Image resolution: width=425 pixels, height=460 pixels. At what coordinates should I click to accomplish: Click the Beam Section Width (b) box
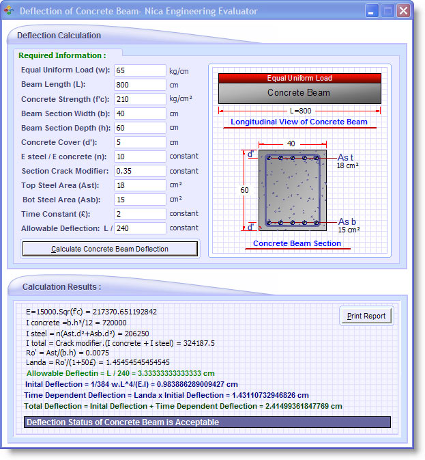[140, 113]
